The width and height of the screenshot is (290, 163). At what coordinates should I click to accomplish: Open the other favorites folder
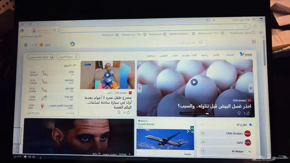click(31, 36)
